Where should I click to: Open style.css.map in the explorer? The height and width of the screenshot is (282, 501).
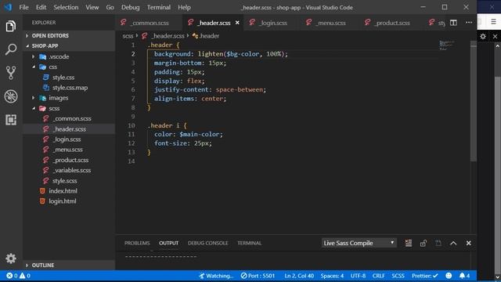click(69, 88)
